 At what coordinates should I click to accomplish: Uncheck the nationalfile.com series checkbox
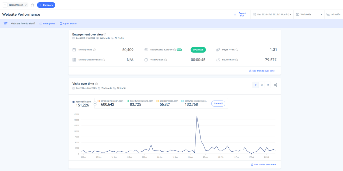(74, 102)
